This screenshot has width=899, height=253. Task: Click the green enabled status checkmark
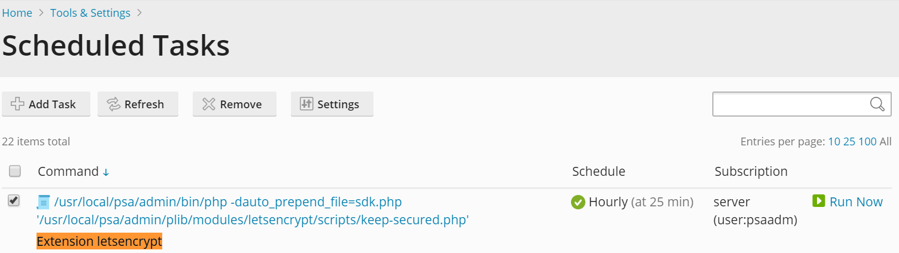(x=578, y=202)
